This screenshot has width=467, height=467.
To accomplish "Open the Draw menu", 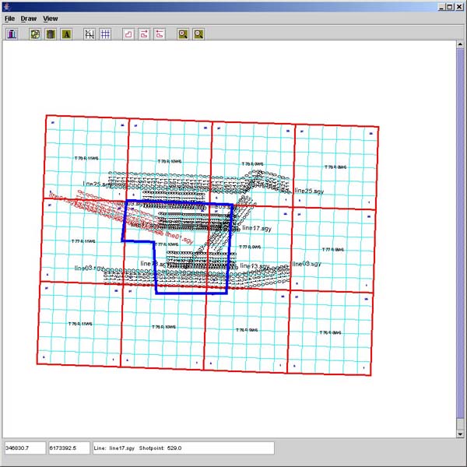I will [x=28, y=18].
